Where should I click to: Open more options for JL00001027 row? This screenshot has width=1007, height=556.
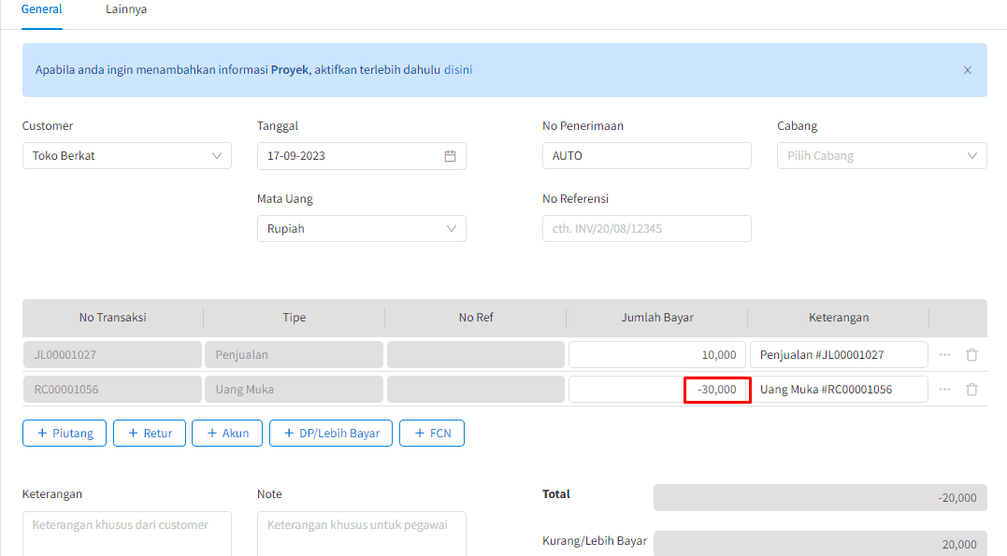coord(944,355)
